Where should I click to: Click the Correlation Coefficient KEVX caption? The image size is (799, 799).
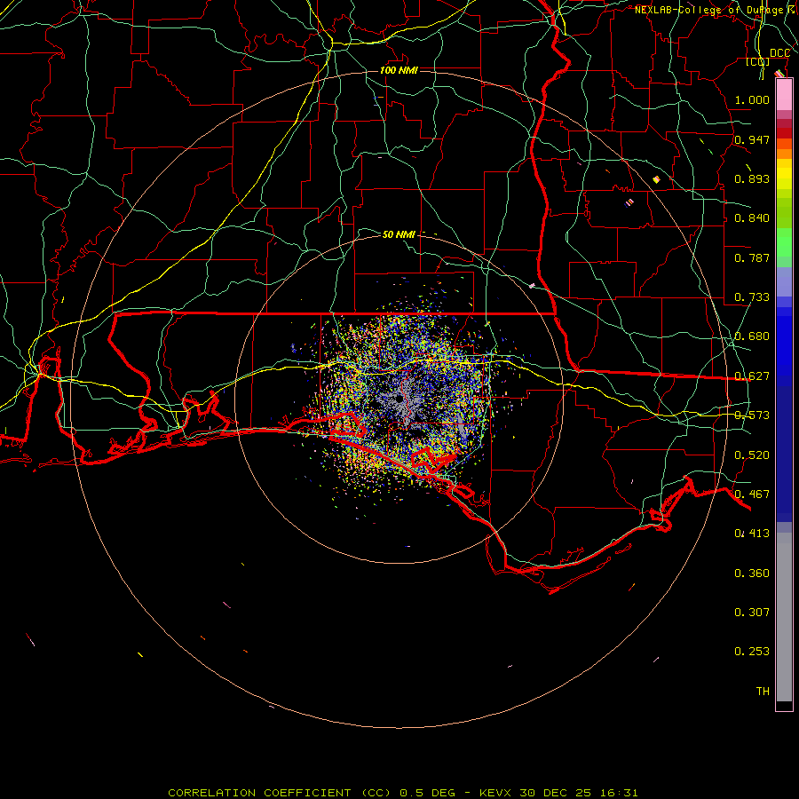(x=402, y=793)
